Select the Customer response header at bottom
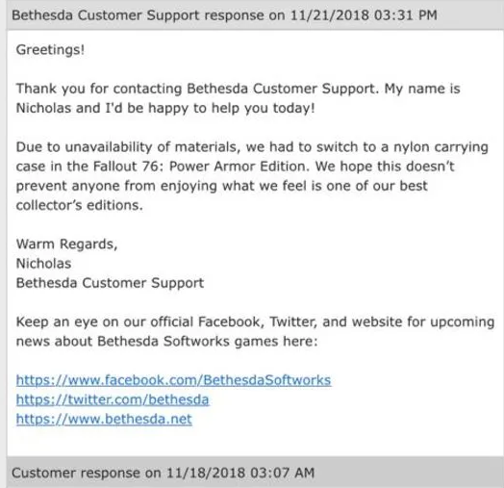 pos(255,473)
